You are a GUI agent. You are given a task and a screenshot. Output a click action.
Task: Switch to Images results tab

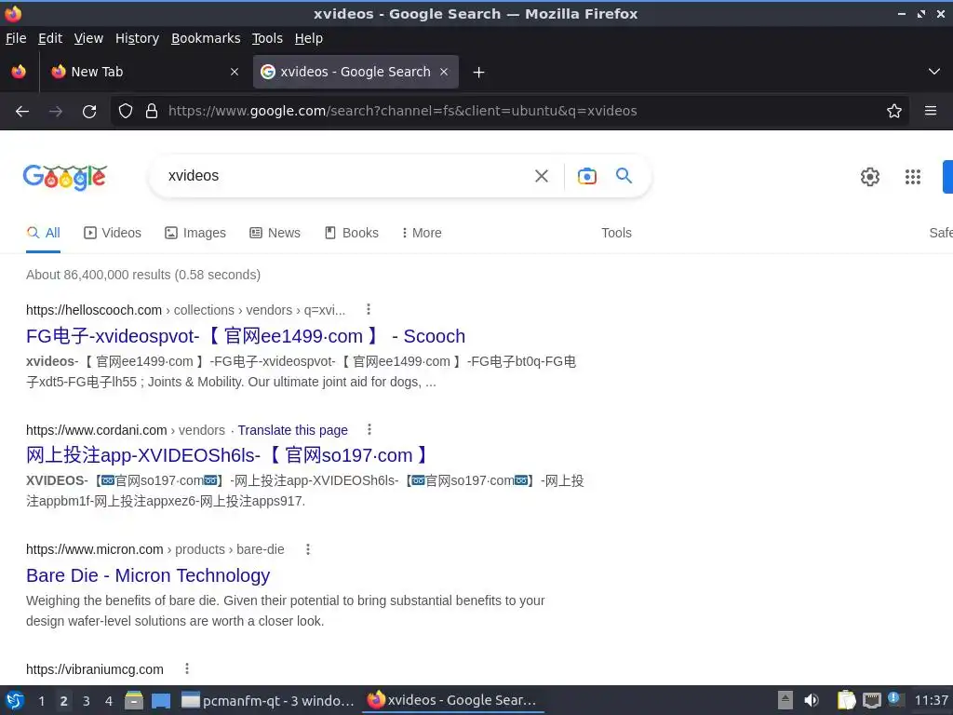pos(195,233)
